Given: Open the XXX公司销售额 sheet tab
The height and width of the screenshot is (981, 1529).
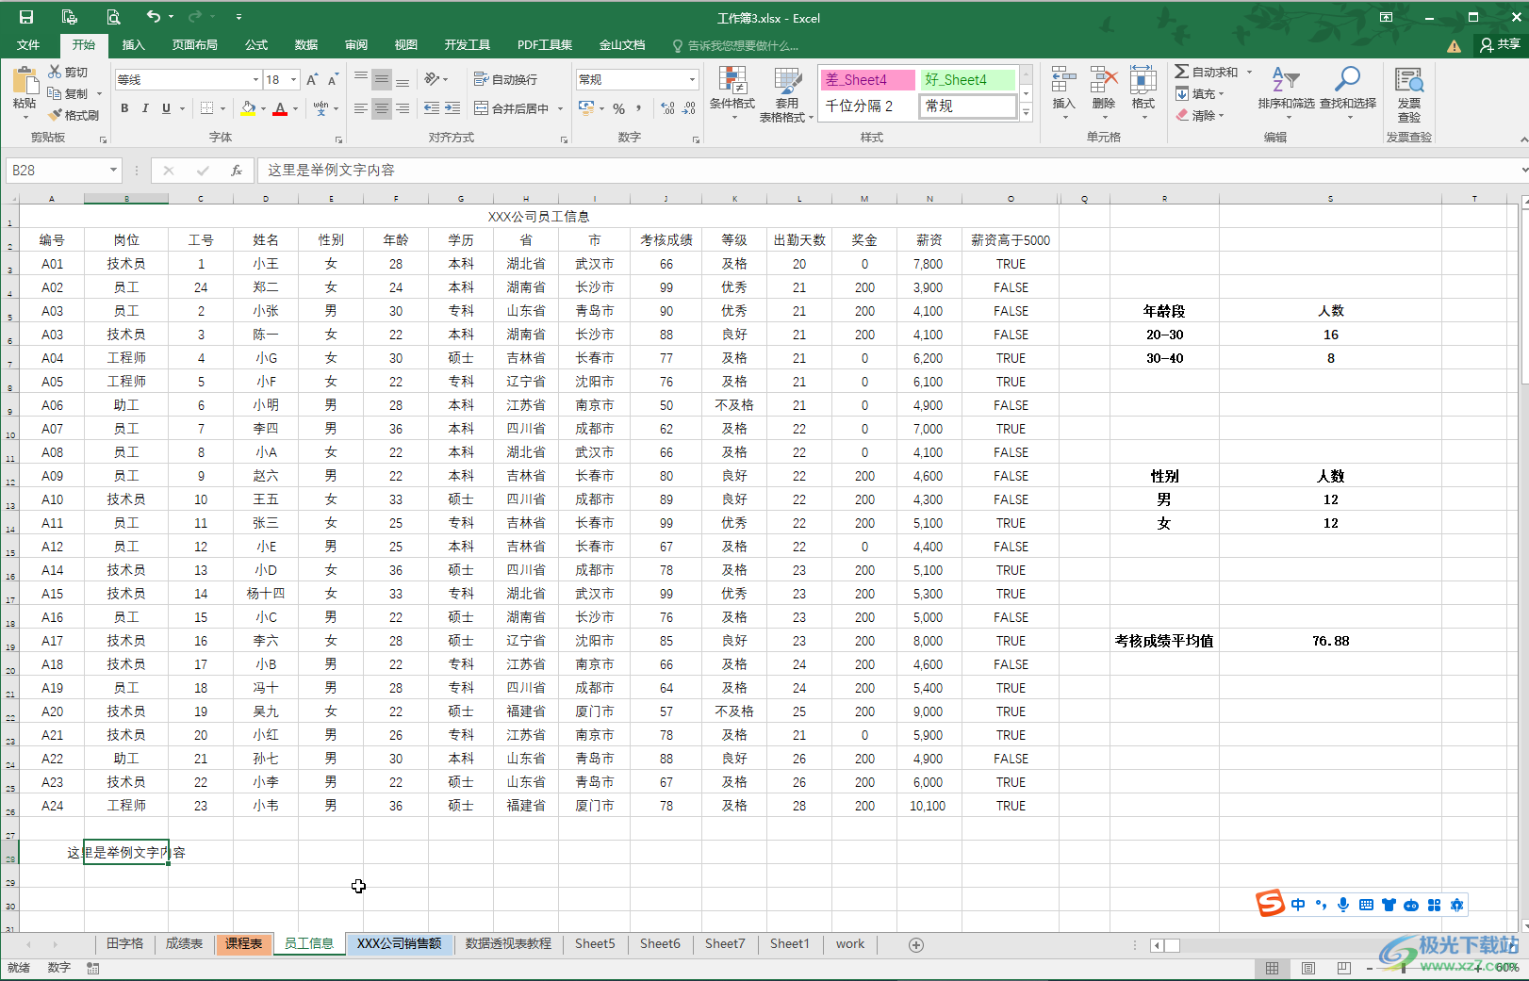Looking at the screenshot, I should click(399, 943).
